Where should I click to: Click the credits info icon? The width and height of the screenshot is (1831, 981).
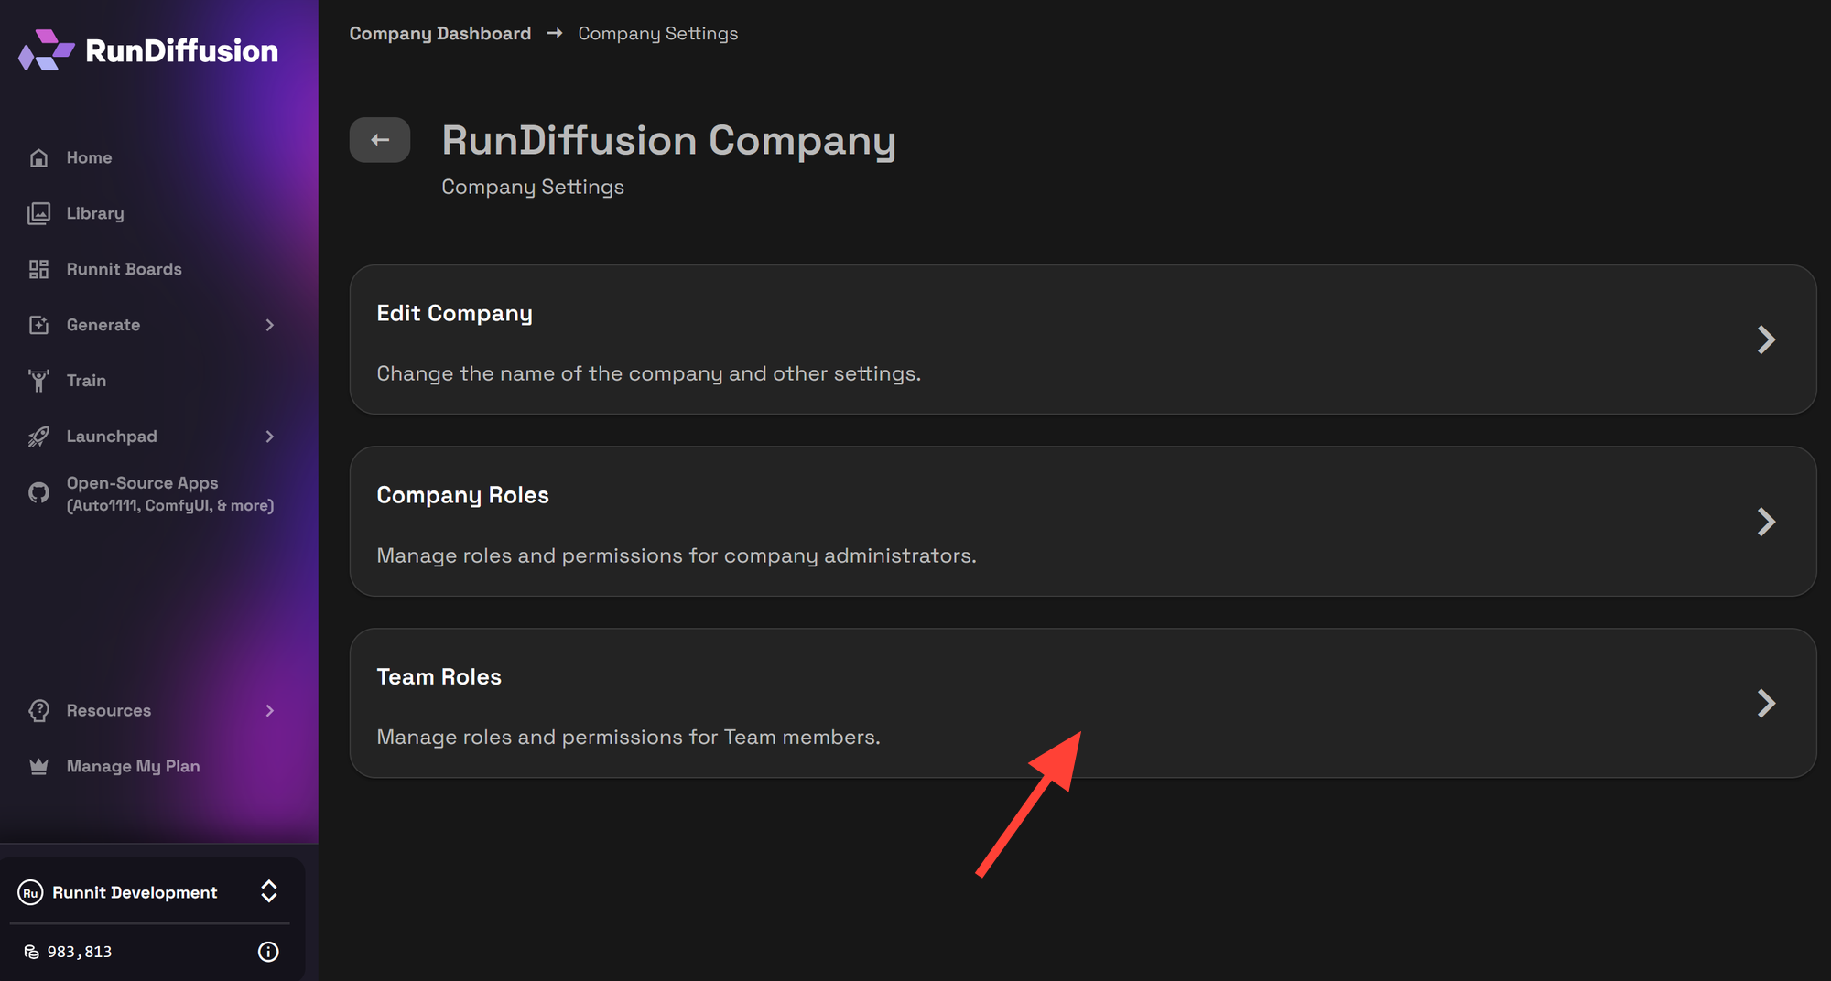click(268, 952)
